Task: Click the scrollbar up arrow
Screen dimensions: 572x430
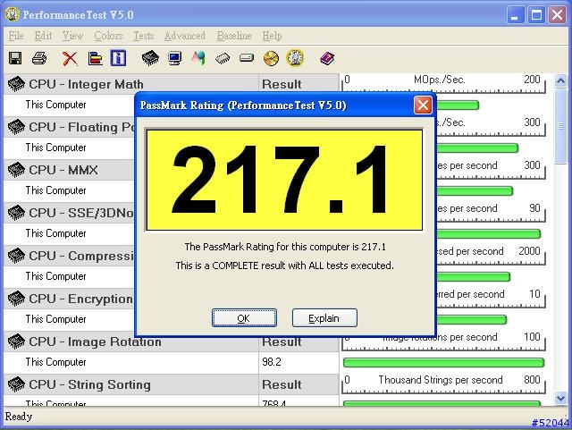Action: (x=560, y=80)
